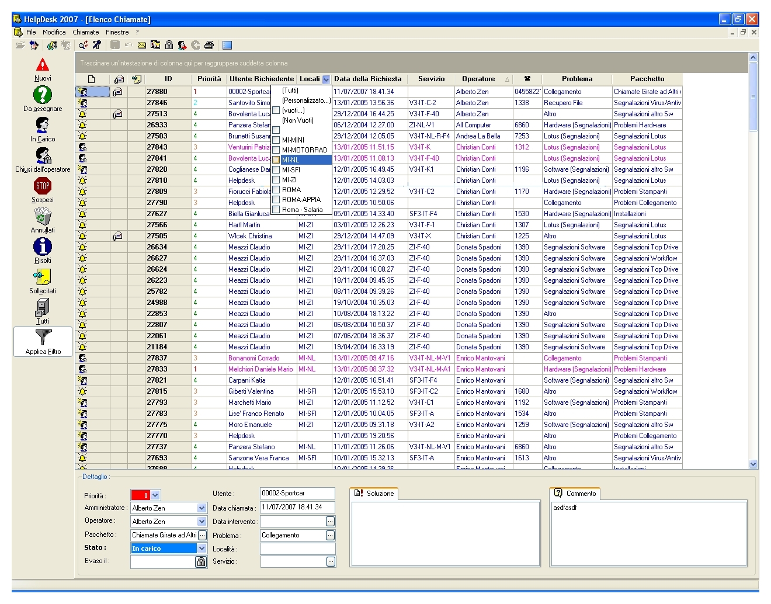Choose (Personalizzato...) filter option
Screen dimensions: 771x604
306,100
